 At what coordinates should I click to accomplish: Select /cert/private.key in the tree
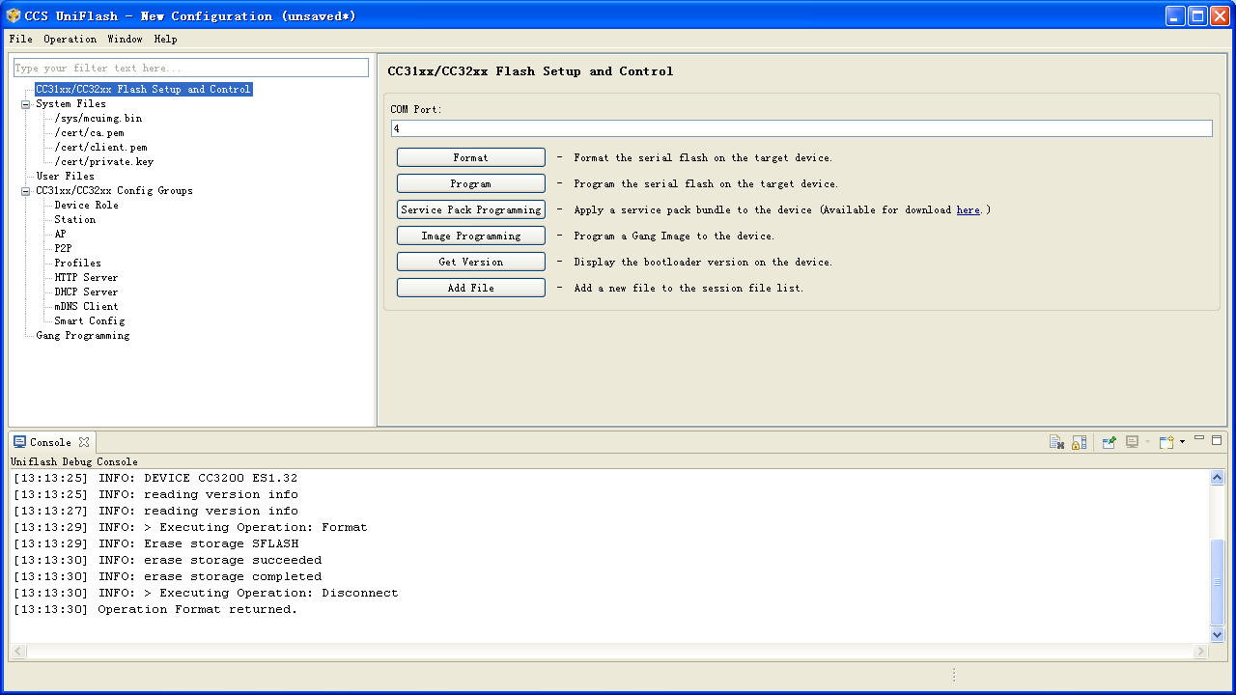(104, 162)
